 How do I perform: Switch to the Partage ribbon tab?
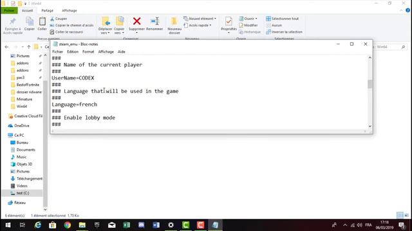(x=47, y=10)
